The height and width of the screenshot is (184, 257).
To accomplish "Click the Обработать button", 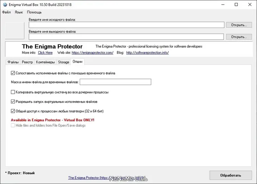I will (x=231, y=175).
